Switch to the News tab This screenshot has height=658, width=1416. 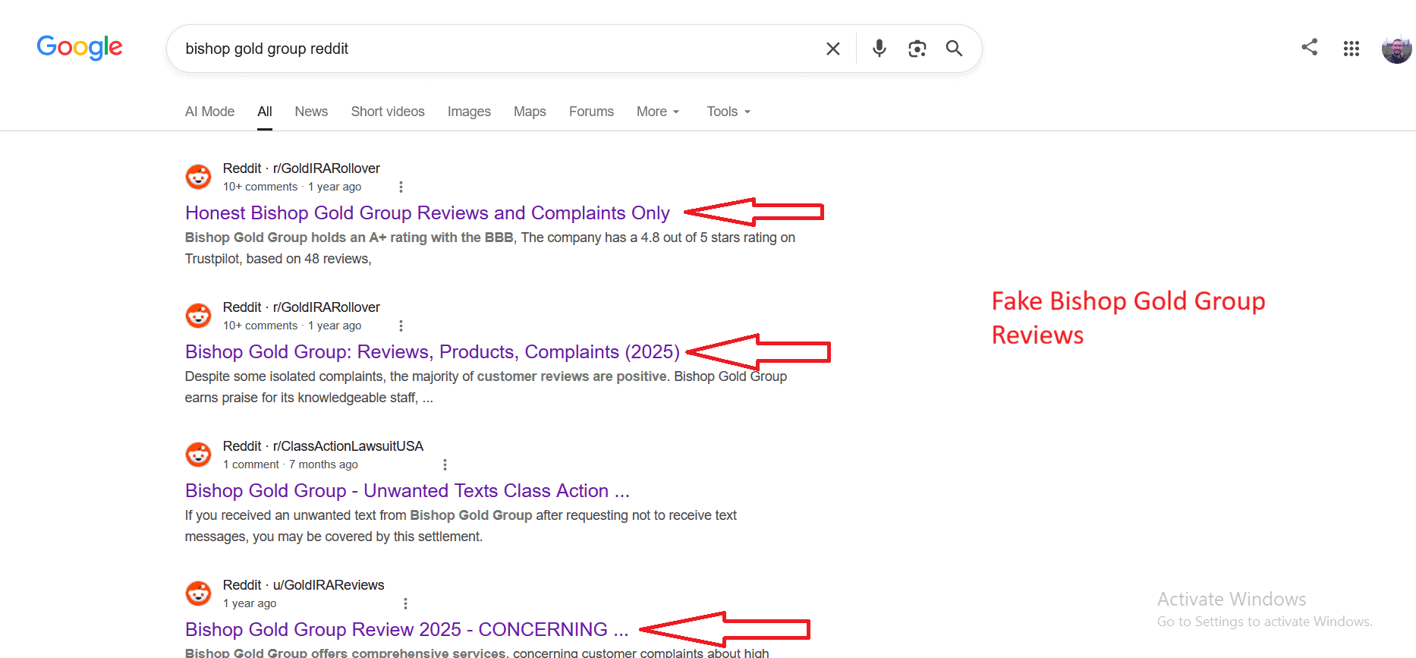pyautogui.click(x=311, y=112)
